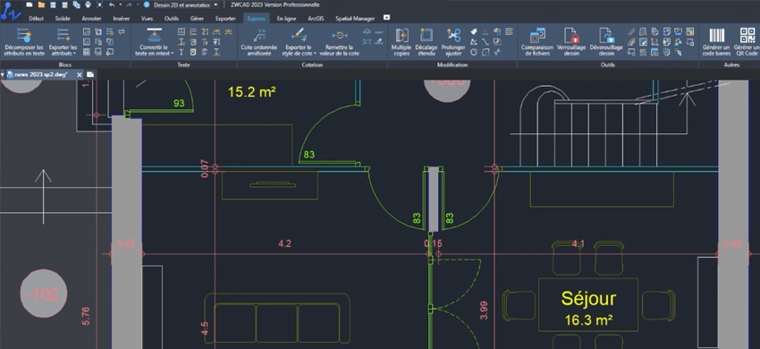Click Décomposer les attributs en texte tool

(24, 42)
